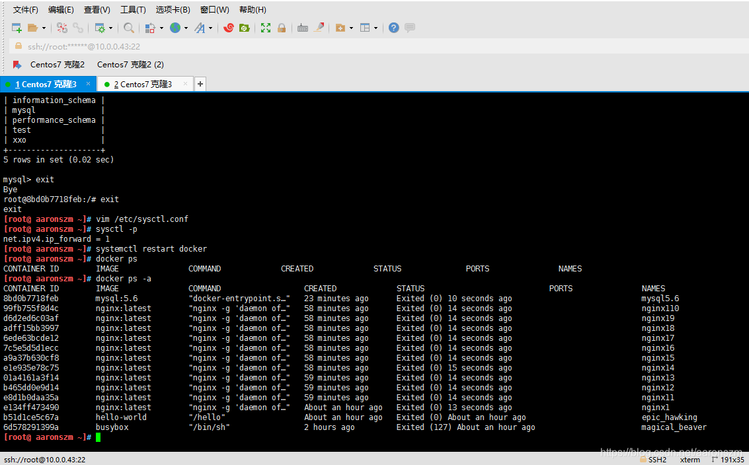Click the container name epic_hawking
749x465 pixels.
[x=669, y=417]
